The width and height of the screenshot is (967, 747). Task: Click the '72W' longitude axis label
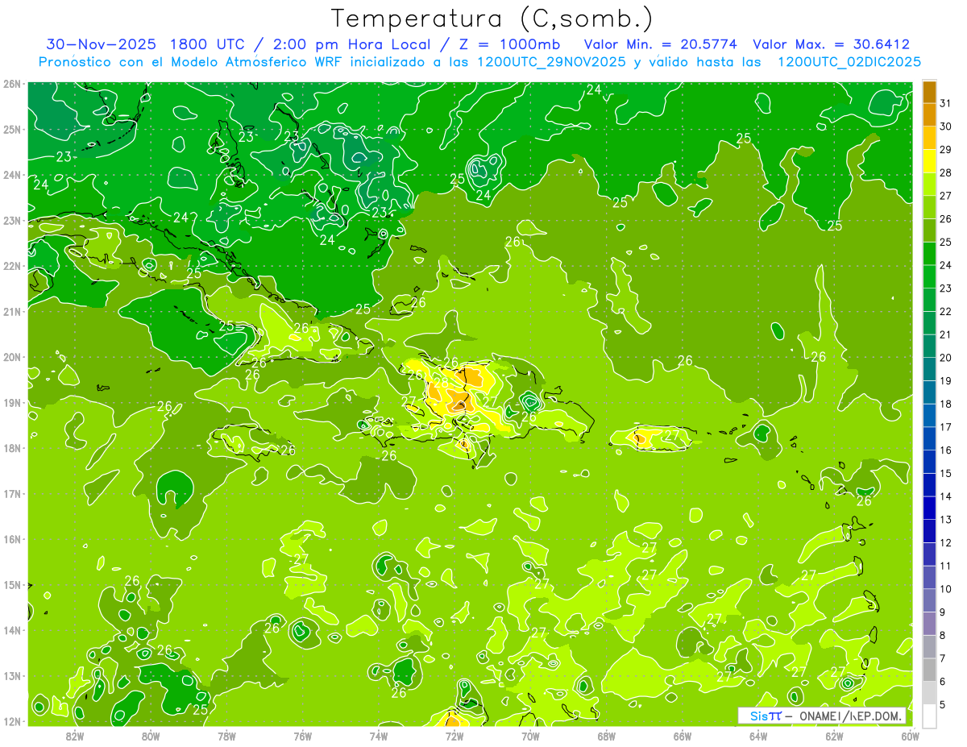point(454,735)
